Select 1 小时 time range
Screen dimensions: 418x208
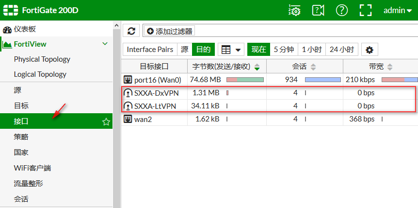point(312,50)
